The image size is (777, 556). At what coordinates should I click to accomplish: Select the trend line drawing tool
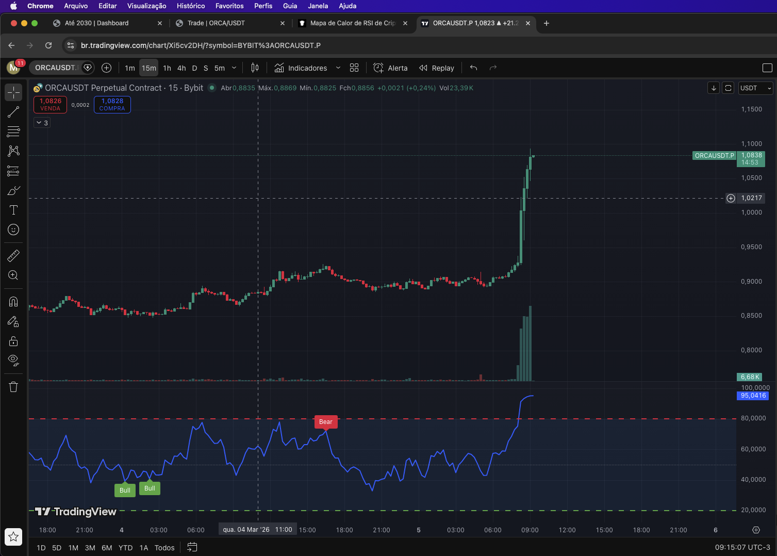[13, 112]
